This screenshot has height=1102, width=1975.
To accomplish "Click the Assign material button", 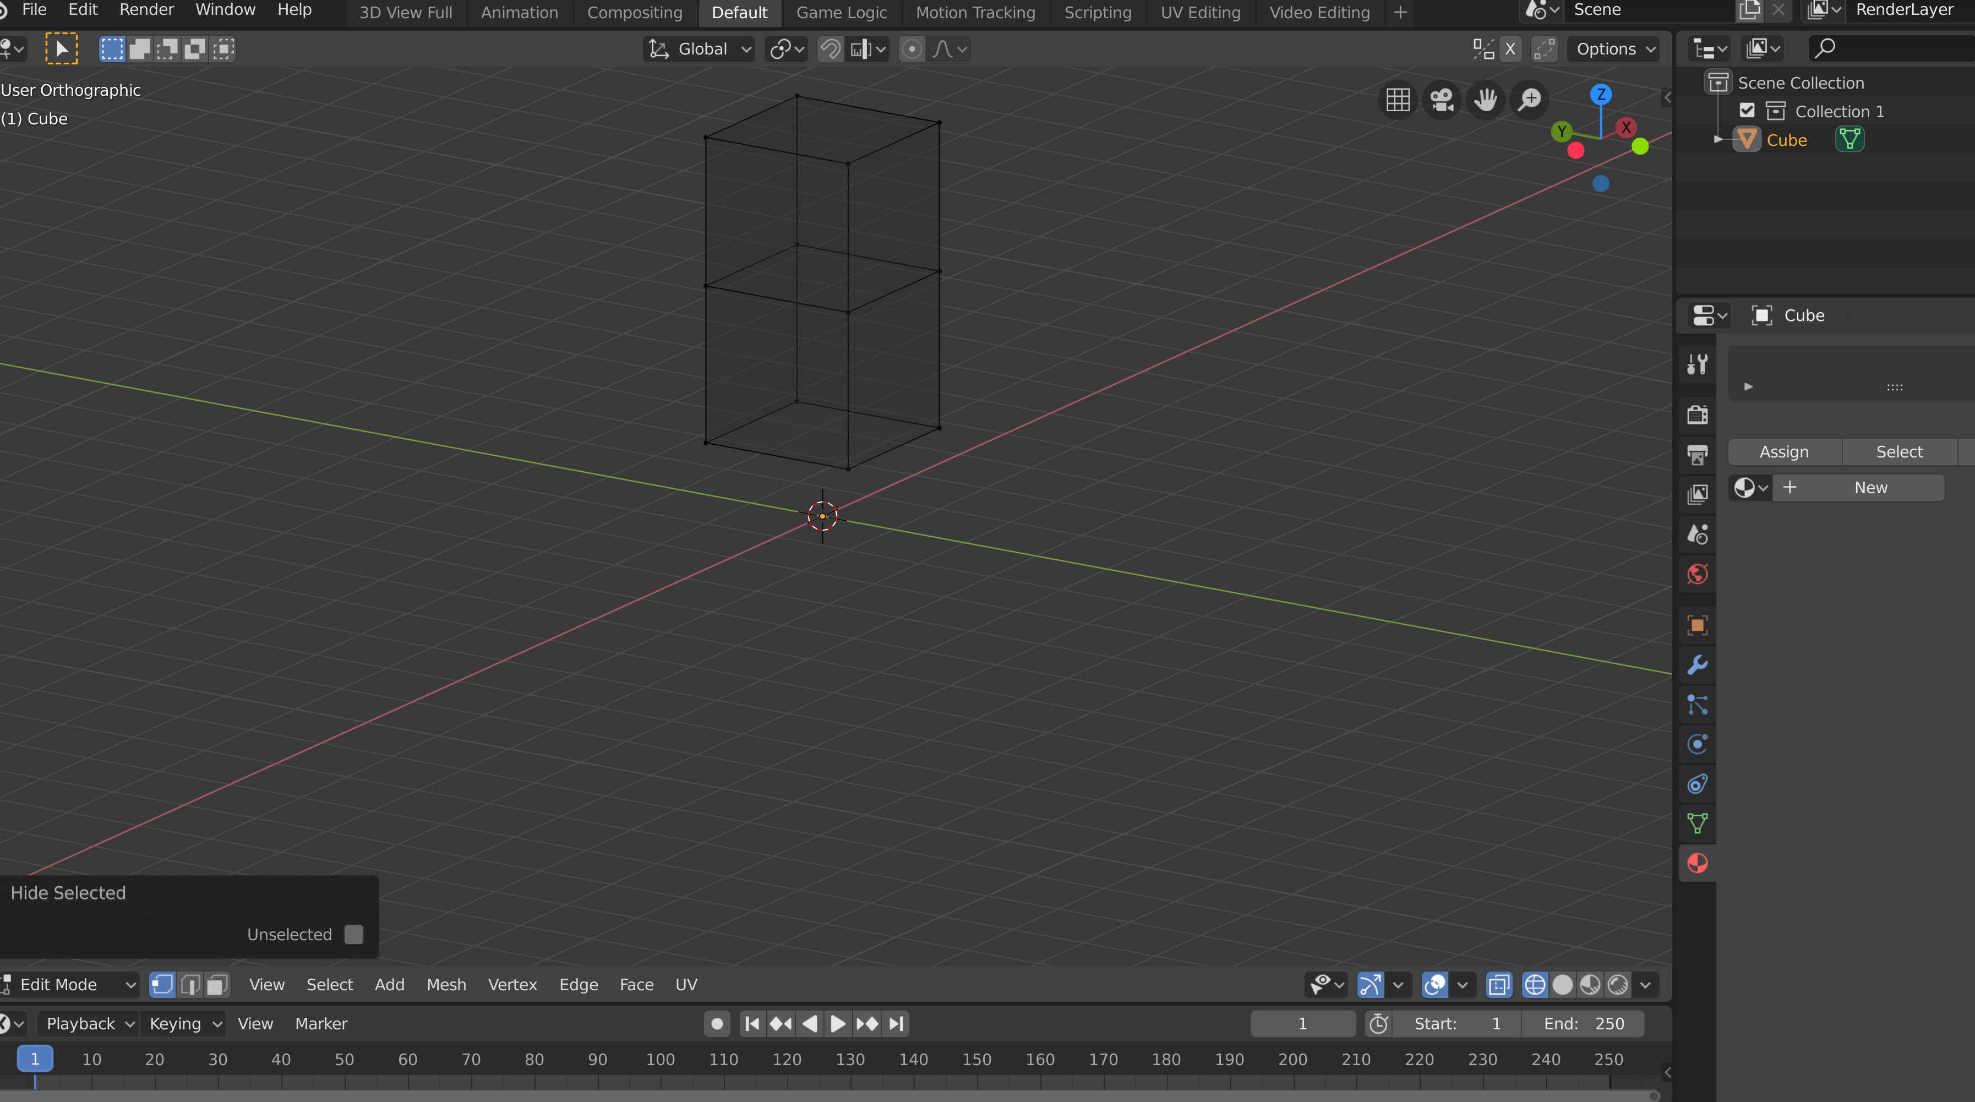I will click(1784, 452).
